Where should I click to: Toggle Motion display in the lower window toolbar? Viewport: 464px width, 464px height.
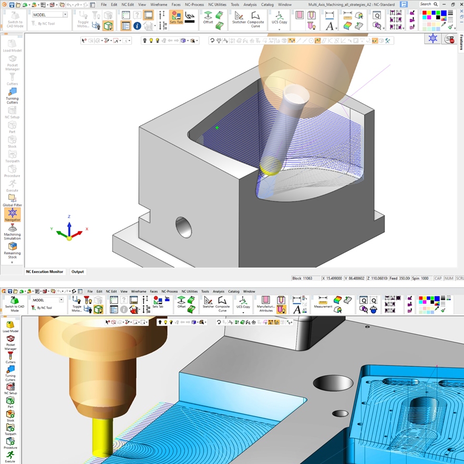pyautogui.click(x=77, y=304)
